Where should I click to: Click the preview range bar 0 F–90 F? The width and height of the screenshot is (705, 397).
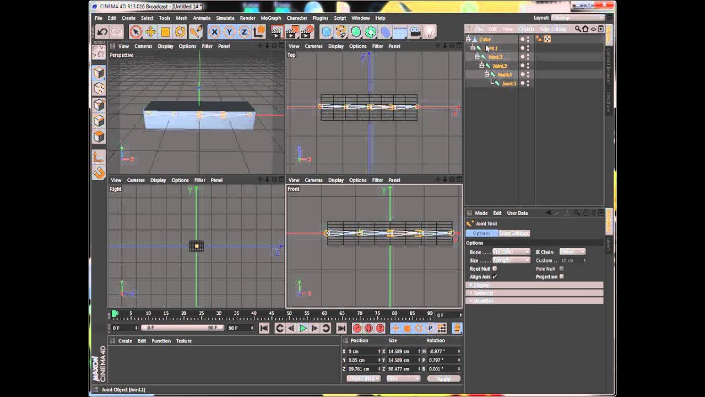click(x=182, y=328)
